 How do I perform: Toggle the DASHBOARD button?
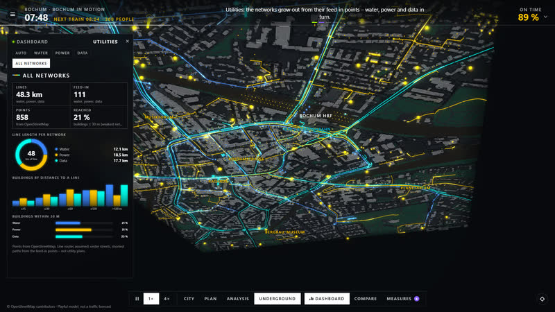tap(327, 299)
